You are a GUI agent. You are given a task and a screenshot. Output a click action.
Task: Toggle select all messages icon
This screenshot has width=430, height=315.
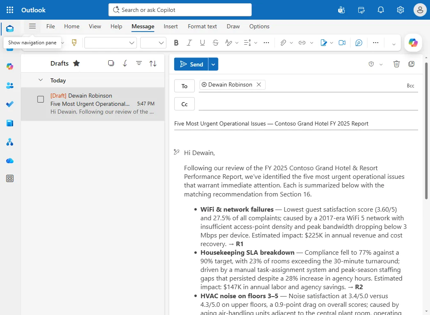pyautogui.click(x=111, y=64)
